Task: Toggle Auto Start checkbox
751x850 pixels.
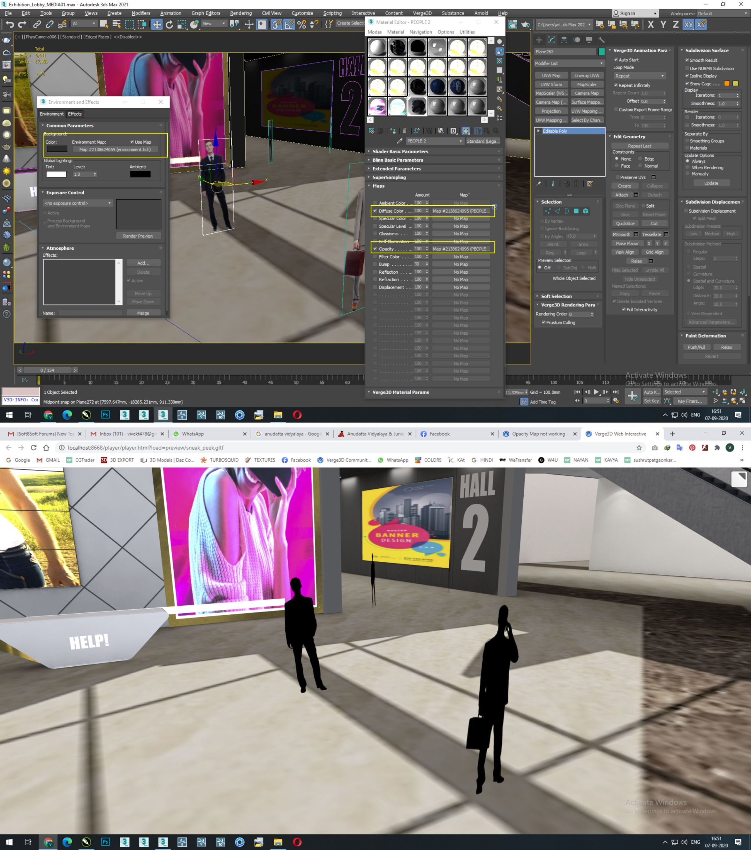Action: coord(616,60)
